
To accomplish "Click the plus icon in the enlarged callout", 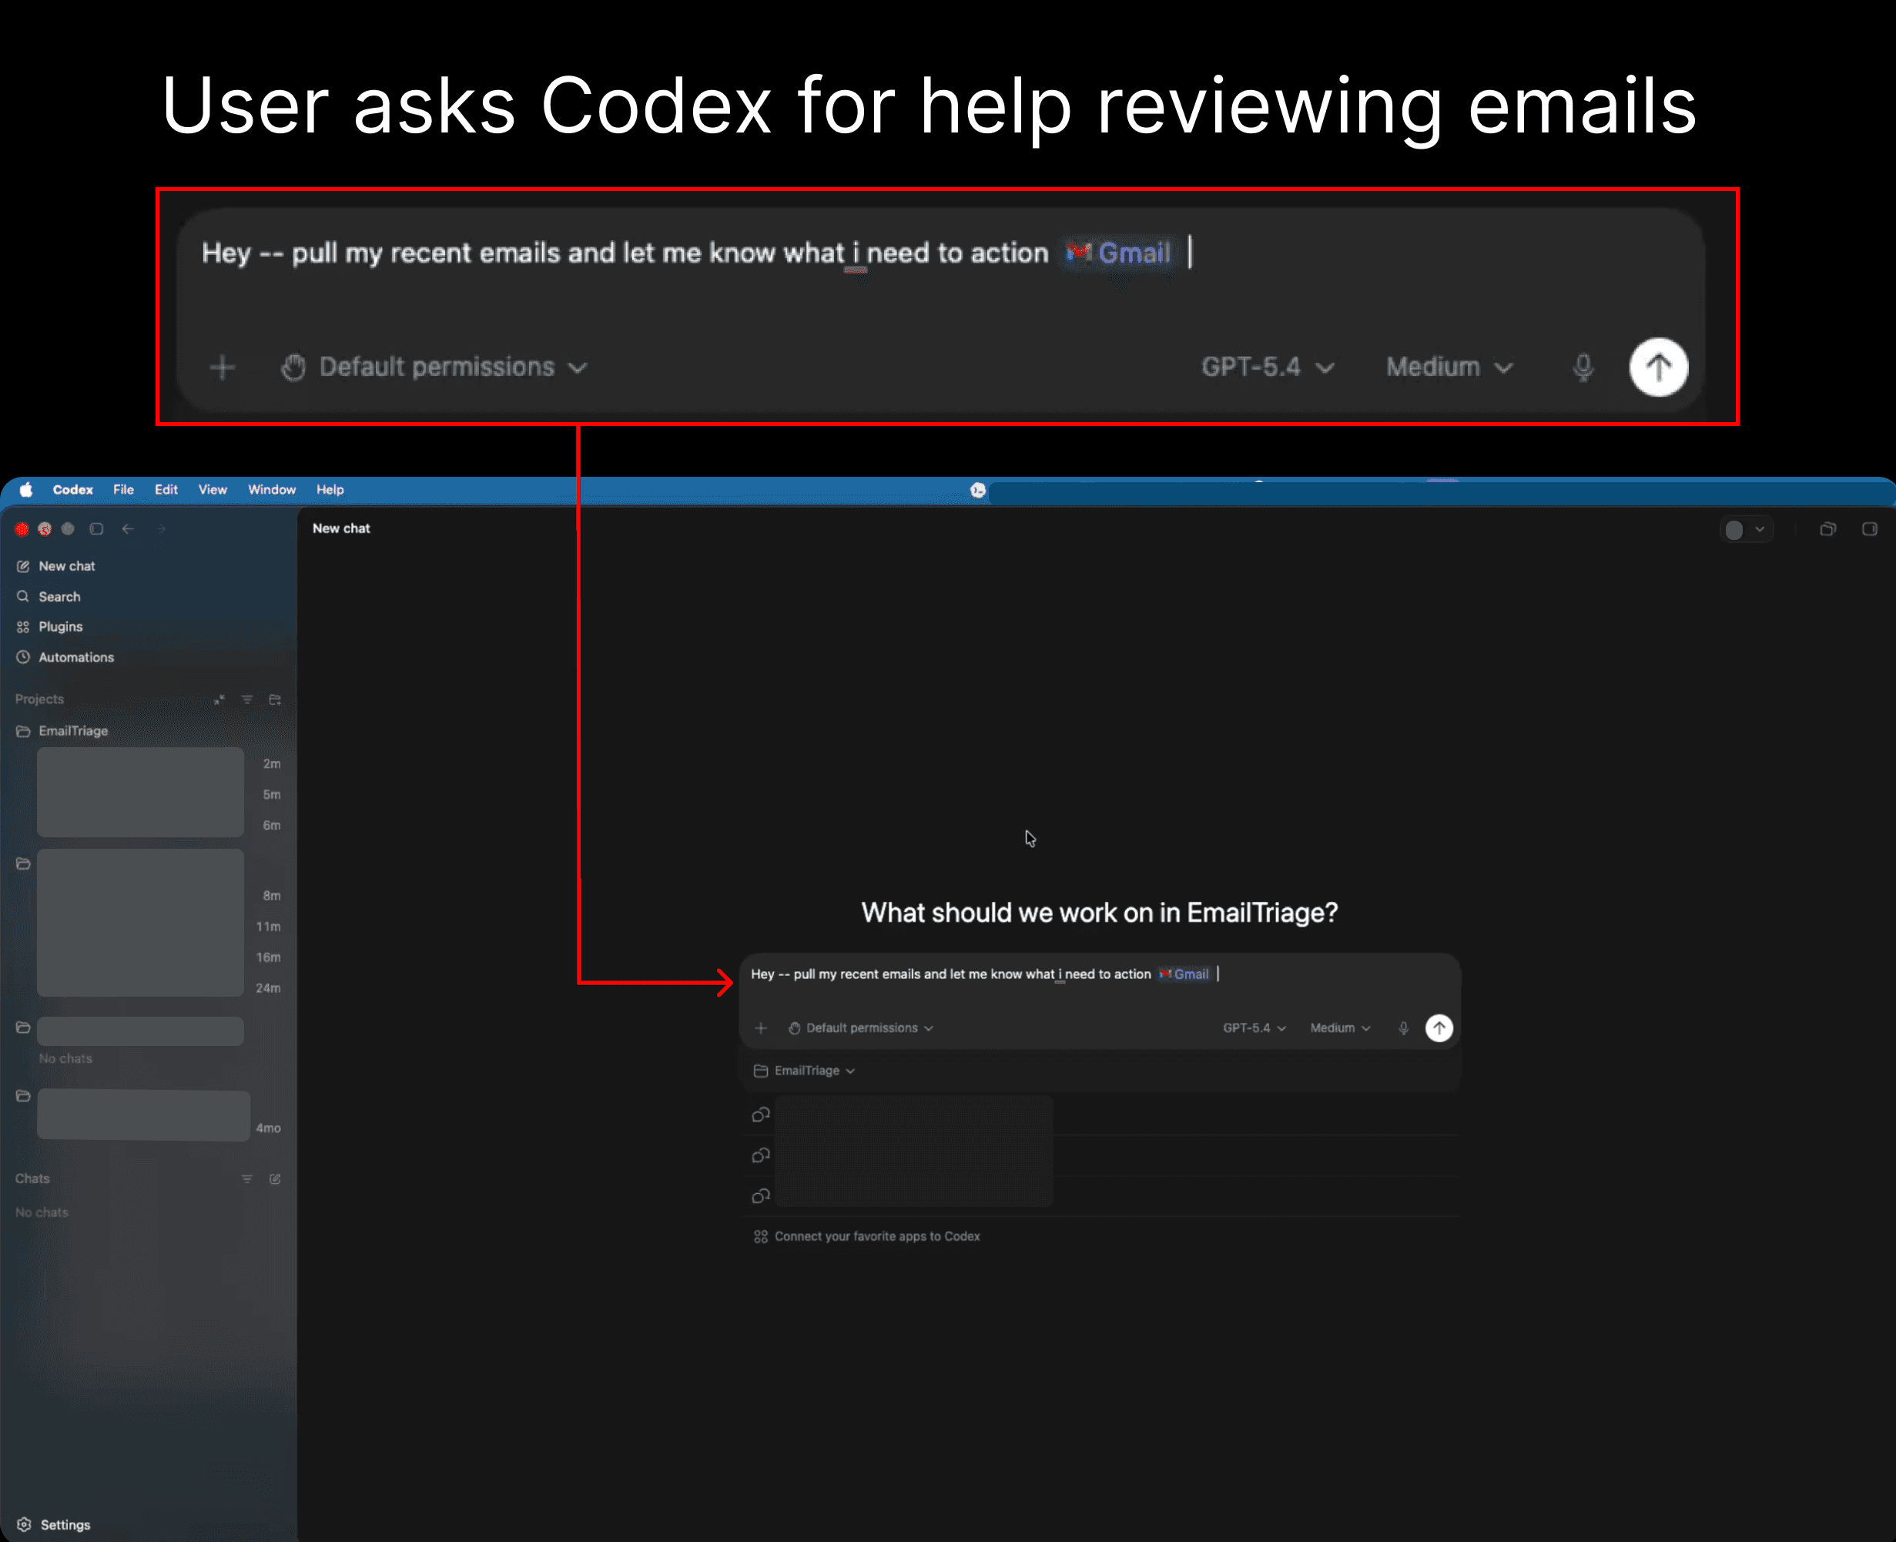I will click(x=223, y=367).
